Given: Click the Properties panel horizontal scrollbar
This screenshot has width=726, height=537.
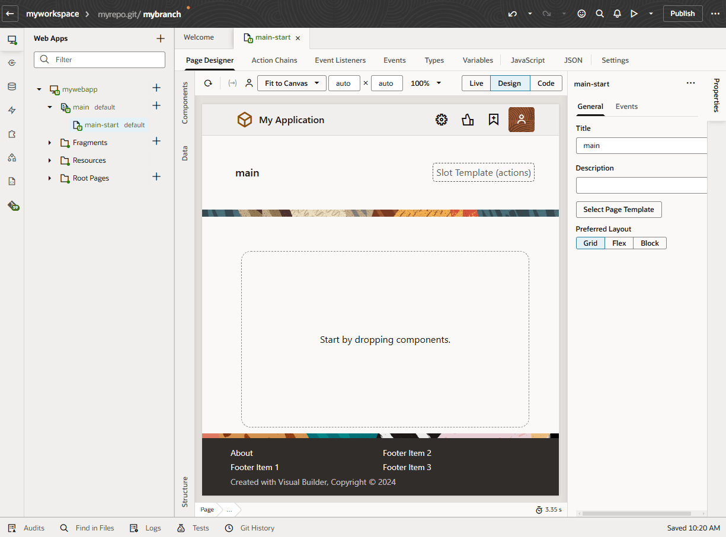Looking at the screenshot, I should point(637,513).
